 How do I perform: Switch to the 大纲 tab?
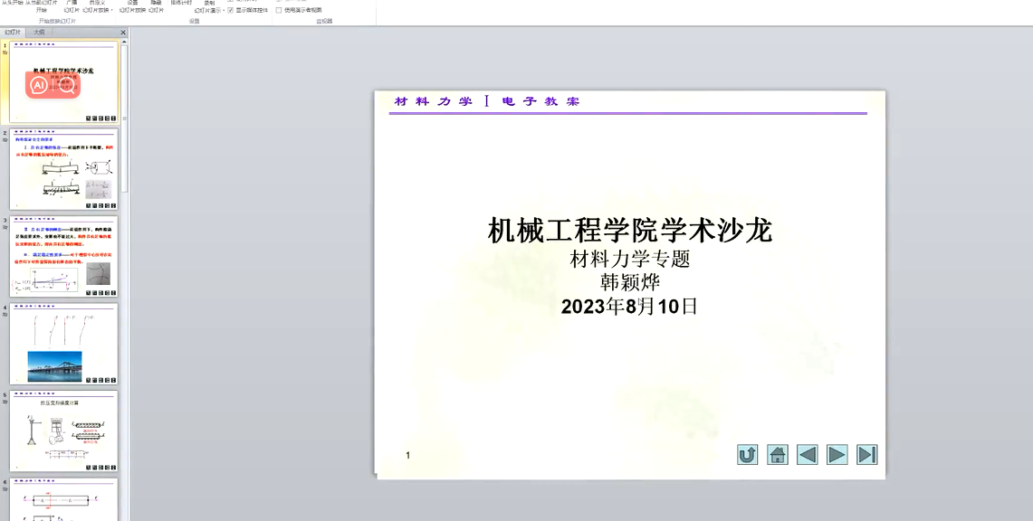(39, 33)
